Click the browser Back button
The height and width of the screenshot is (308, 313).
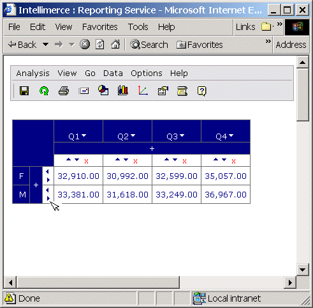coord(22,45)
